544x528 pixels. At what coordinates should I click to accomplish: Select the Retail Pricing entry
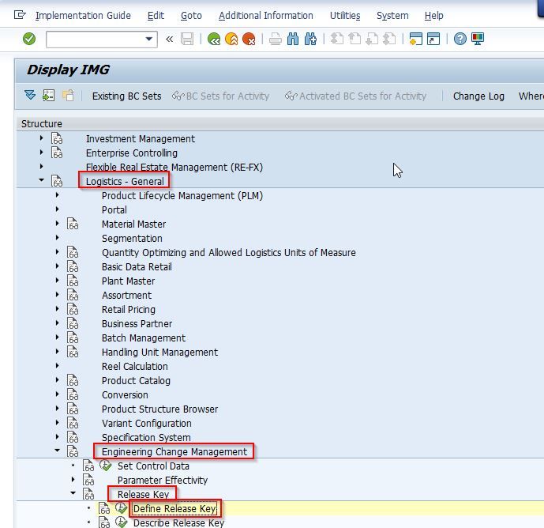129,310
